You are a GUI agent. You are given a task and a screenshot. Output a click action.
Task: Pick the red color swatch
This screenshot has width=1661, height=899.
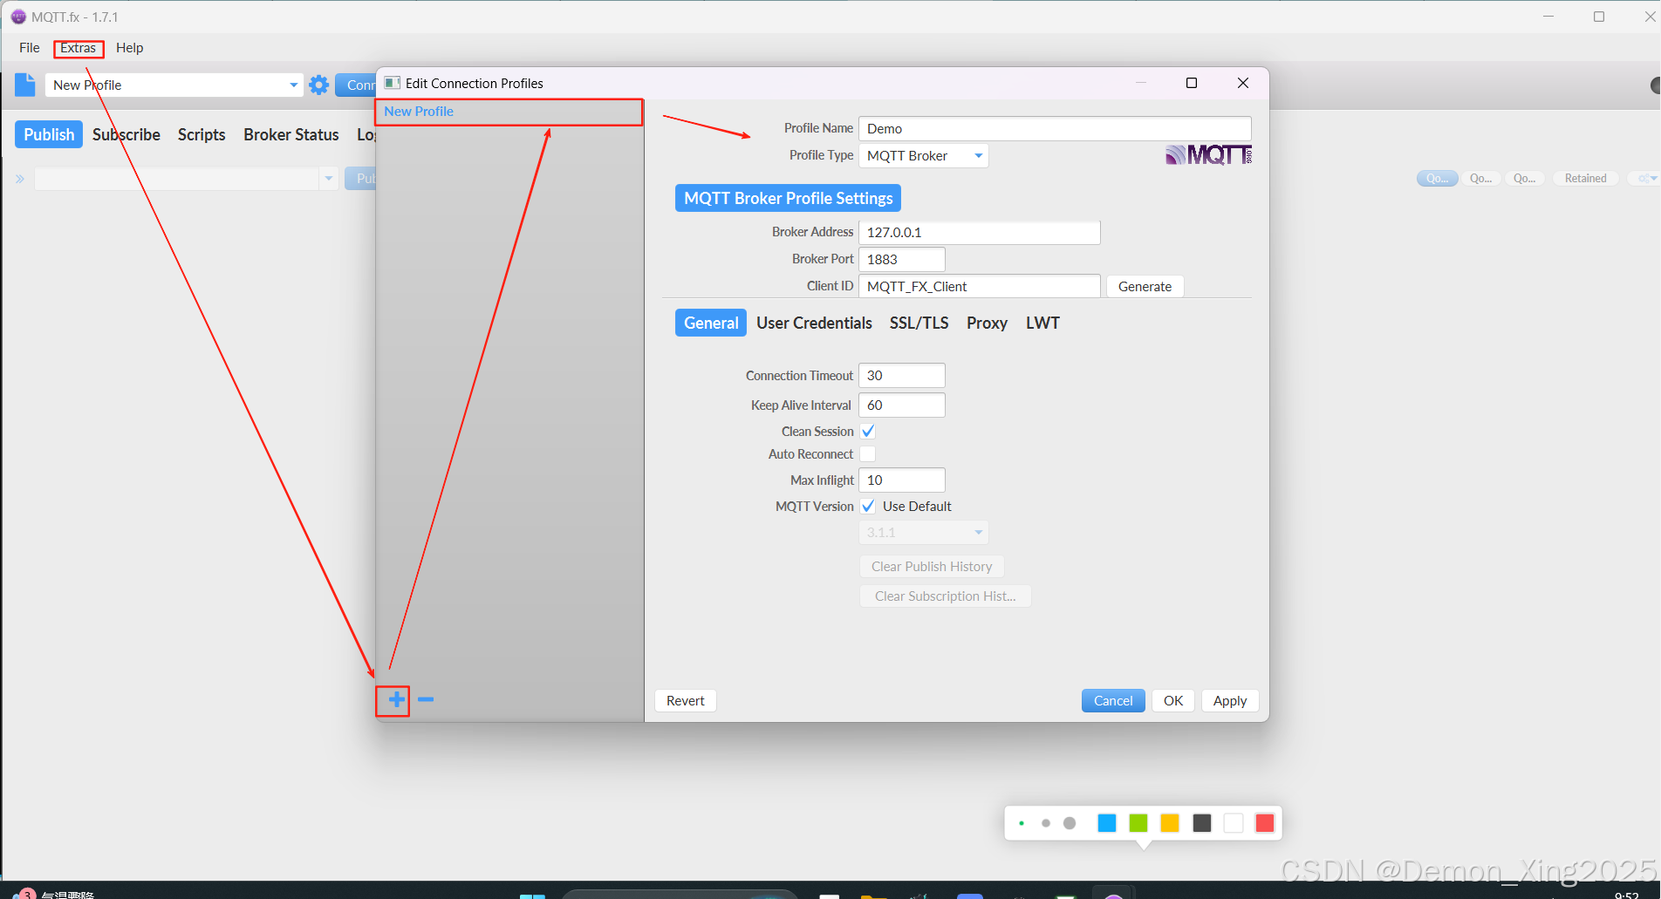click(x=1265, y=823)
